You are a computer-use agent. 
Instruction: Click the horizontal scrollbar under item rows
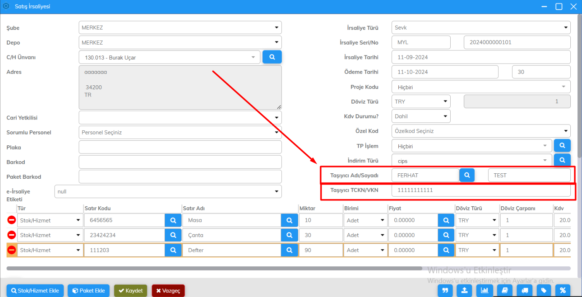click(214, 268)
